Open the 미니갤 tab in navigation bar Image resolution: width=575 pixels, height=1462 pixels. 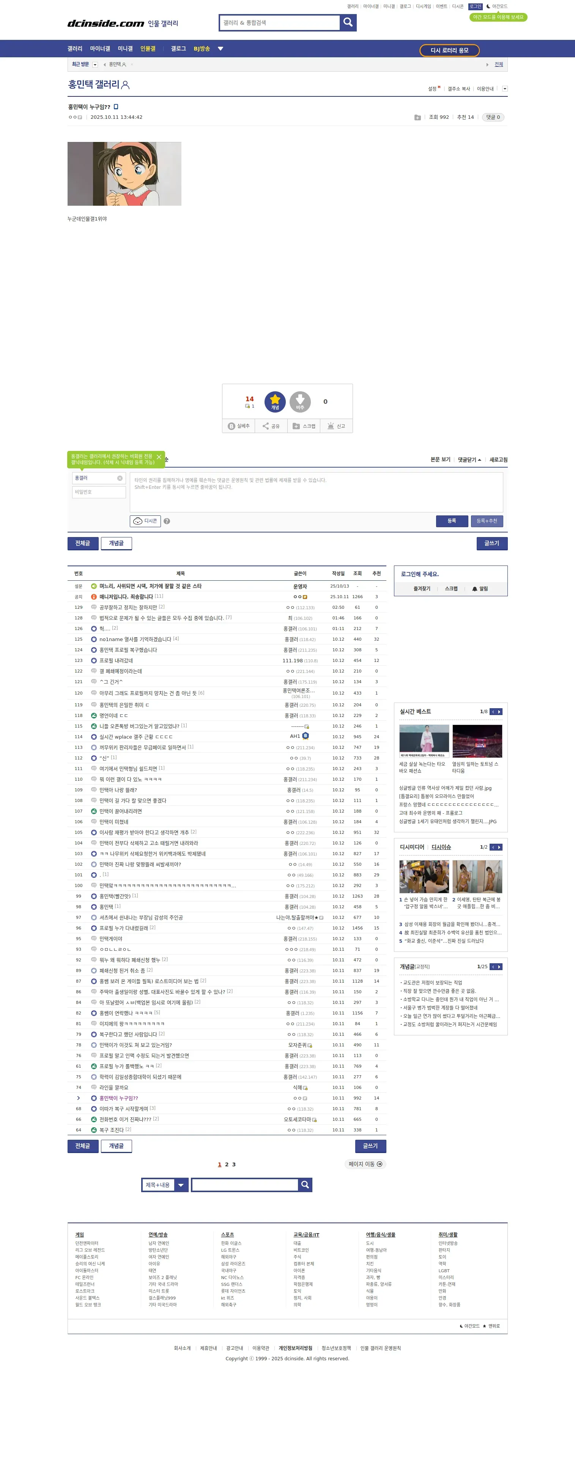[x=125, y=49]
